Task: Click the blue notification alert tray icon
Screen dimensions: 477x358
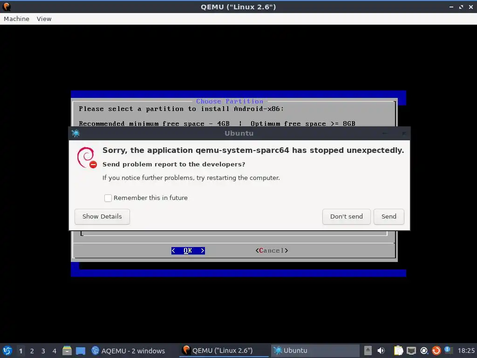Action: click(448, 350)
